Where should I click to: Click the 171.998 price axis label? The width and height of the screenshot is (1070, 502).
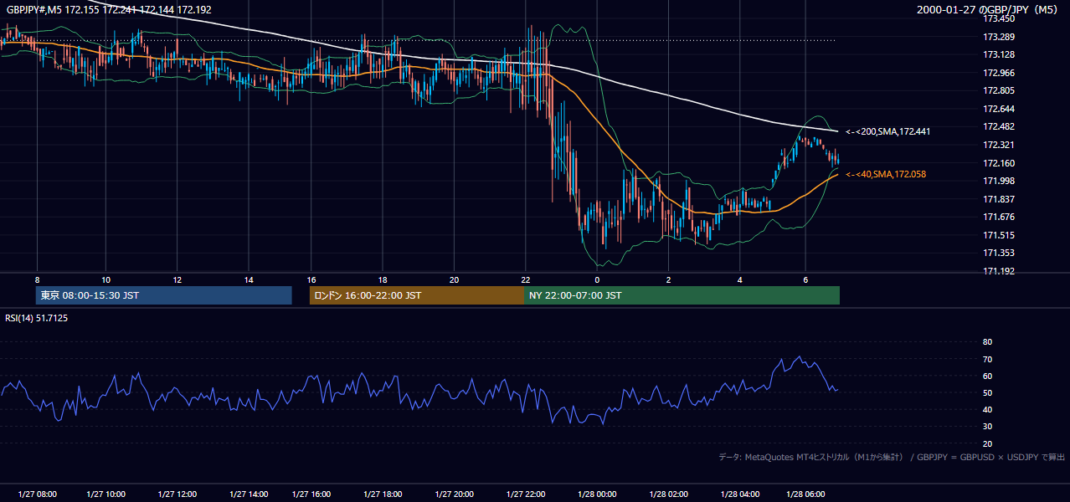coord(999,181)
